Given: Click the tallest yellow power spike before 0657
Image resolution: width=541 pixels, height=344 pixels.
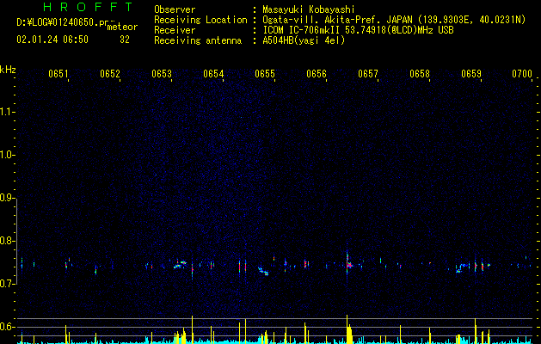Looking at the screenshot, I should click(347, 329).
